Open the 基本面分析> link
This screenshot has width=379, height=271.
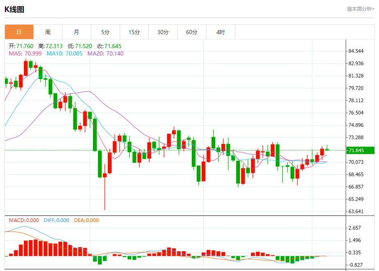click(360, 9)
